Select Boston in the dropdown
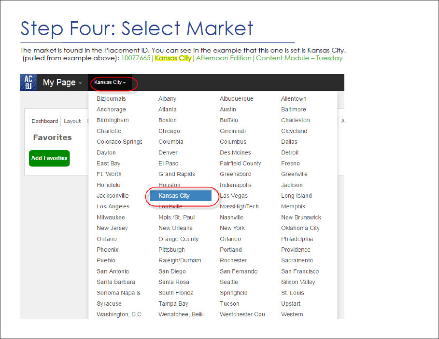The height and width of the screenshot is (339, 439). 168,120
